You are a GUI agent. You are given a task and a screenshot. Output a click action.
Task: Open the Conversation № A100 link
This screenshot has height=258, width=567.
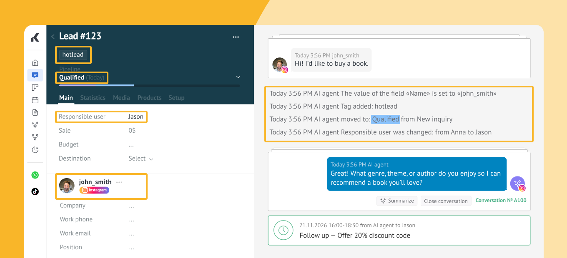(501, 200)
